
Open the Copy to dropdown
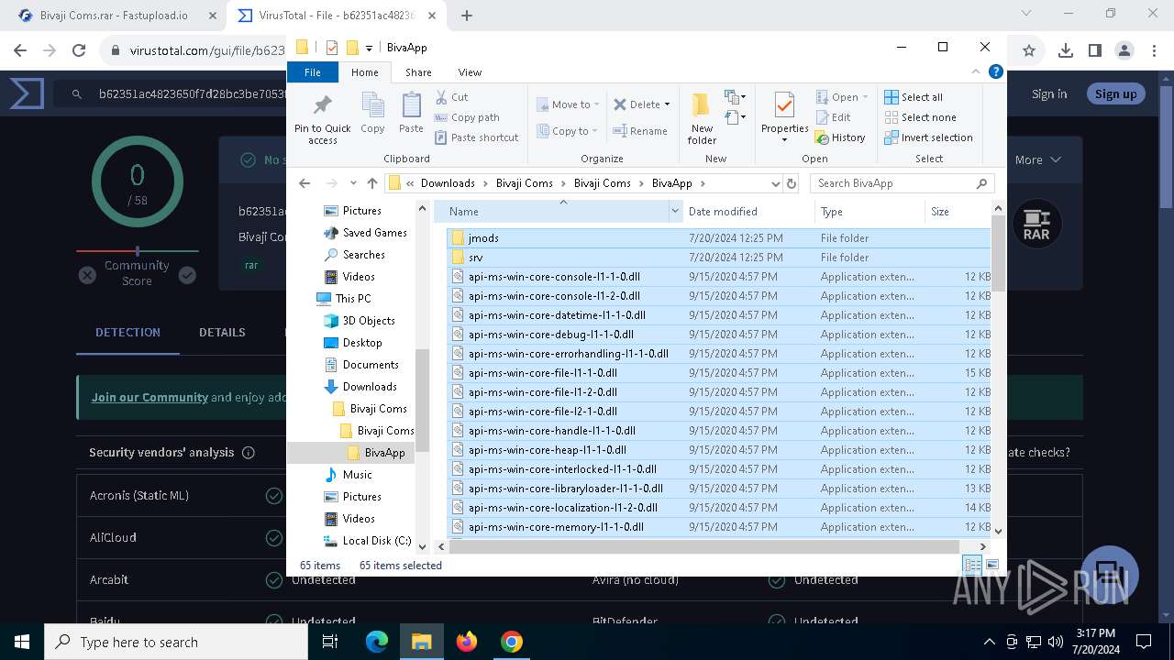pyautogui.click(x=567, y=131)
